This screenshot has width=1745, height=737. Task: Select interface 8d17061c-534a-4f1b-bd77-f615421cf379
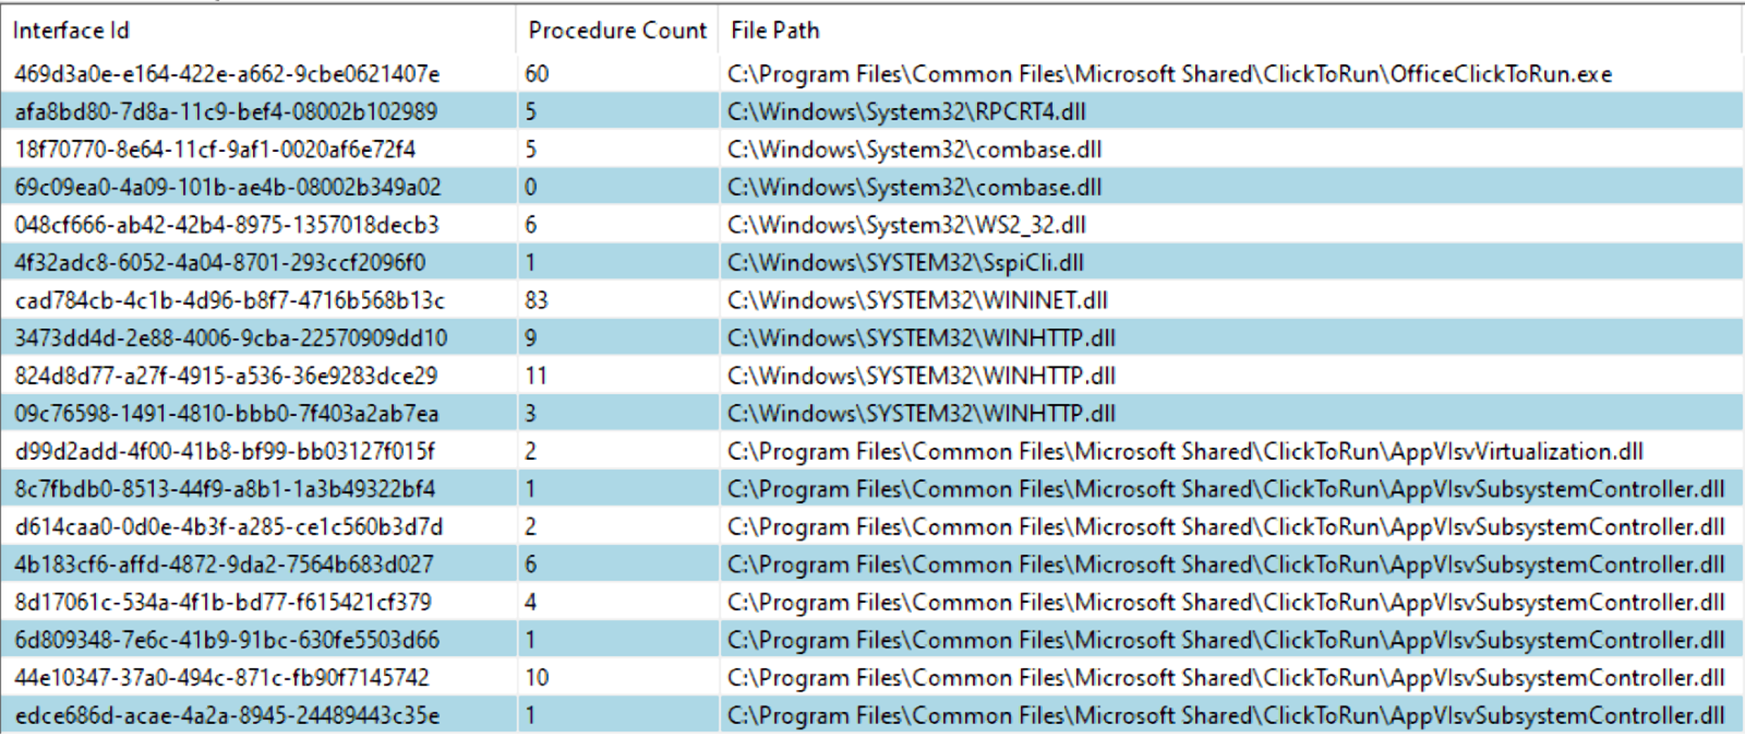click(x=223, y=602)
